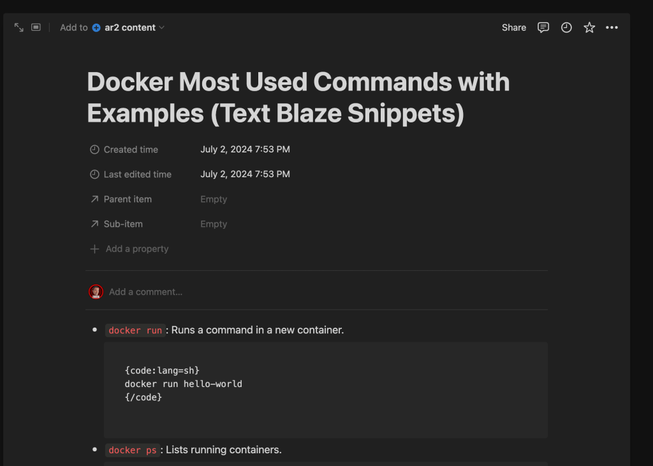This screenshot has height=466, width=653.
Task: Click the text Runs a command in a new container
Action: point(258,330)
